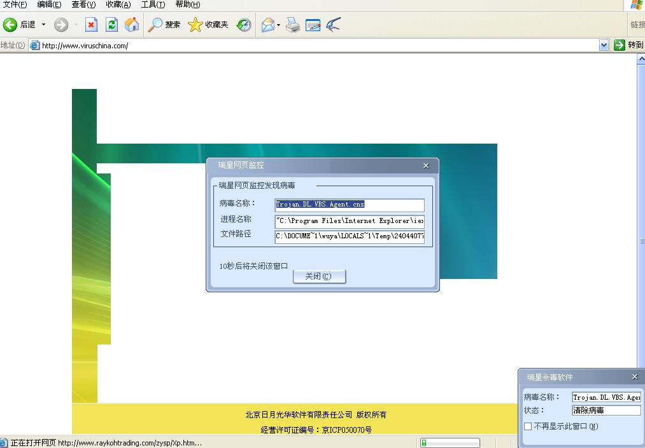Open the Mail button dropdown arrow
Screen dimensions: 645x448
tap(278, 25)
